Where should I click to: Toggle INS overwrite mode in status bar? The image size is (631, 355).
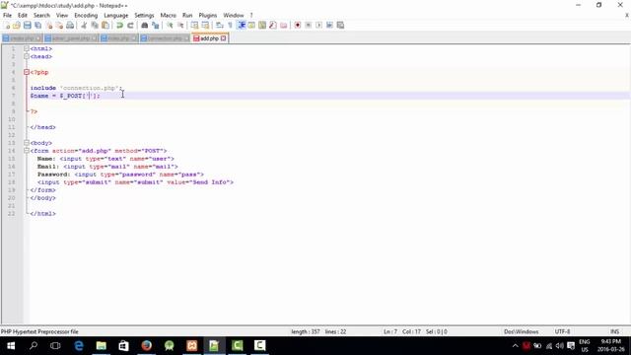point(614,331)
